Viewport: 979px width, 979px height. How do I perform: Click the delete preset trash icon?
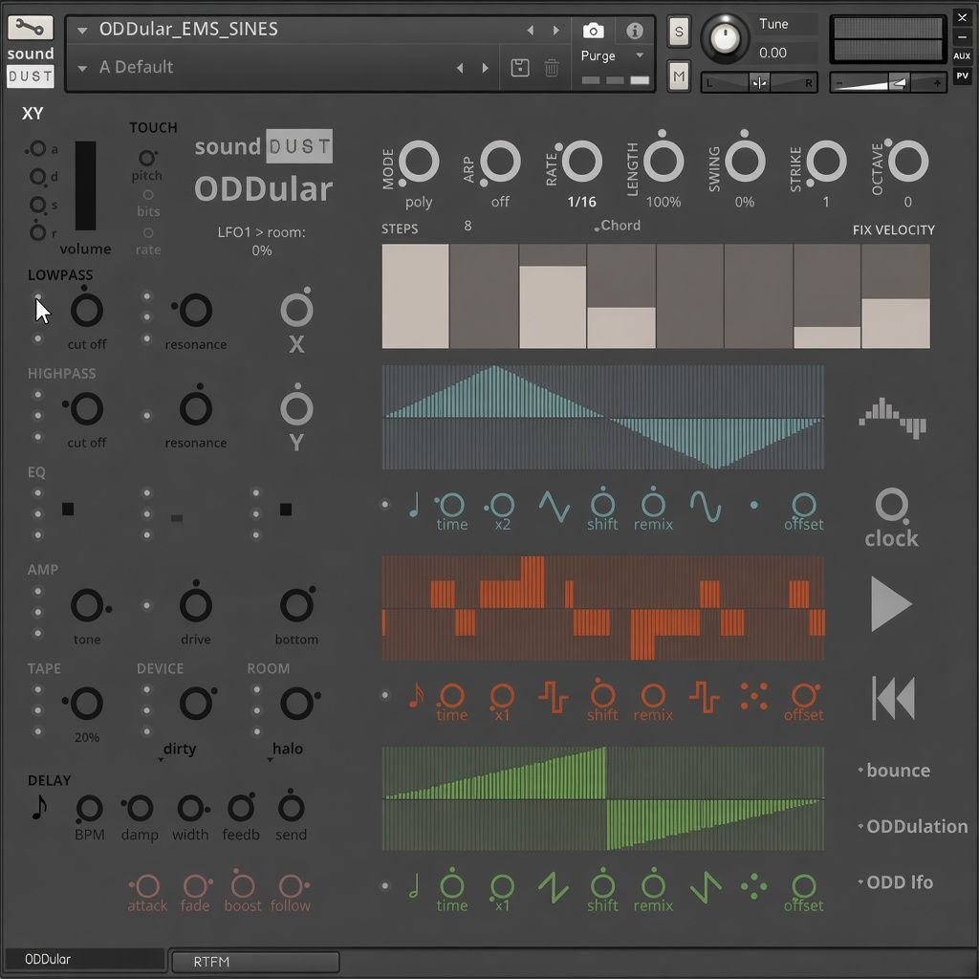(552, 68)
